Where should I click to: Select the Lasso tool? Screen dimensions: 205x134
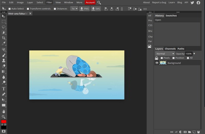coord(4,27)
